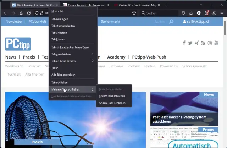Image resolution: width=227 pixels, height=148 pixels.
Task: Save to Pocket icon in toolbar
Action: click(x=183, y=13)
